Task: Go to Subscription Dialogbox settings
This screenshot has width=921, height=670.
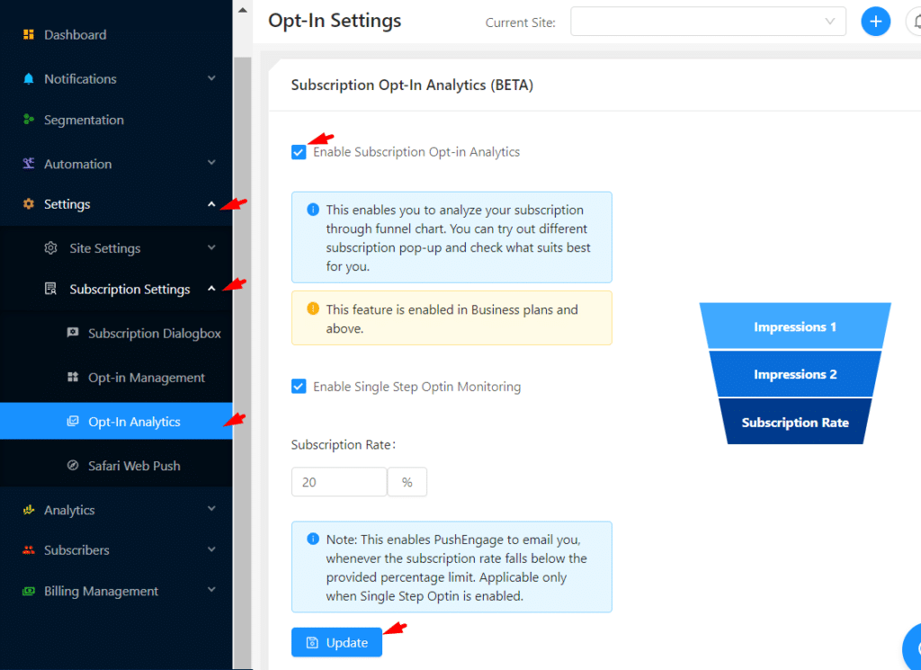Action: 155,334
